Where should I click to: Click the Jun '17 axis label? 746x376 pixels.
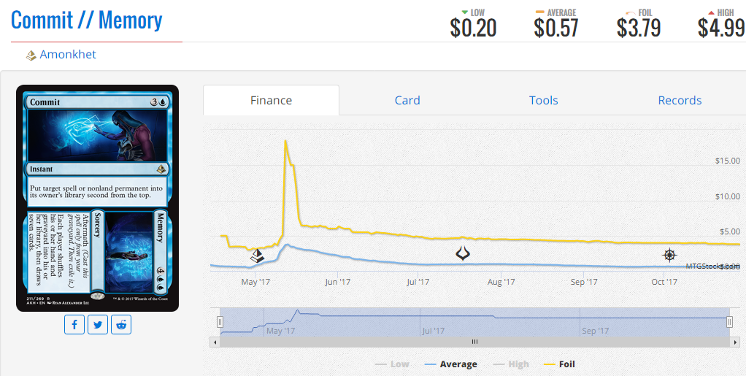tap(337, 283)
